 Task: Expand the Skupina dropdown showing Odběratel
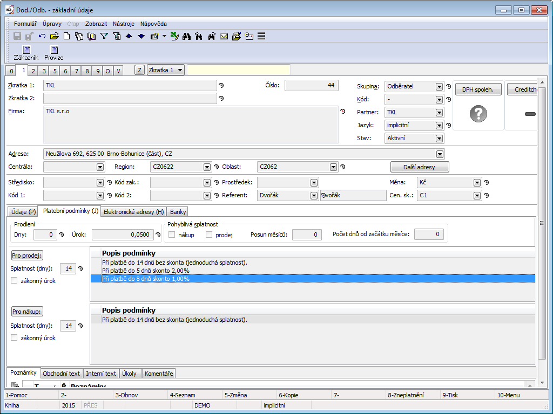(439, 86)
